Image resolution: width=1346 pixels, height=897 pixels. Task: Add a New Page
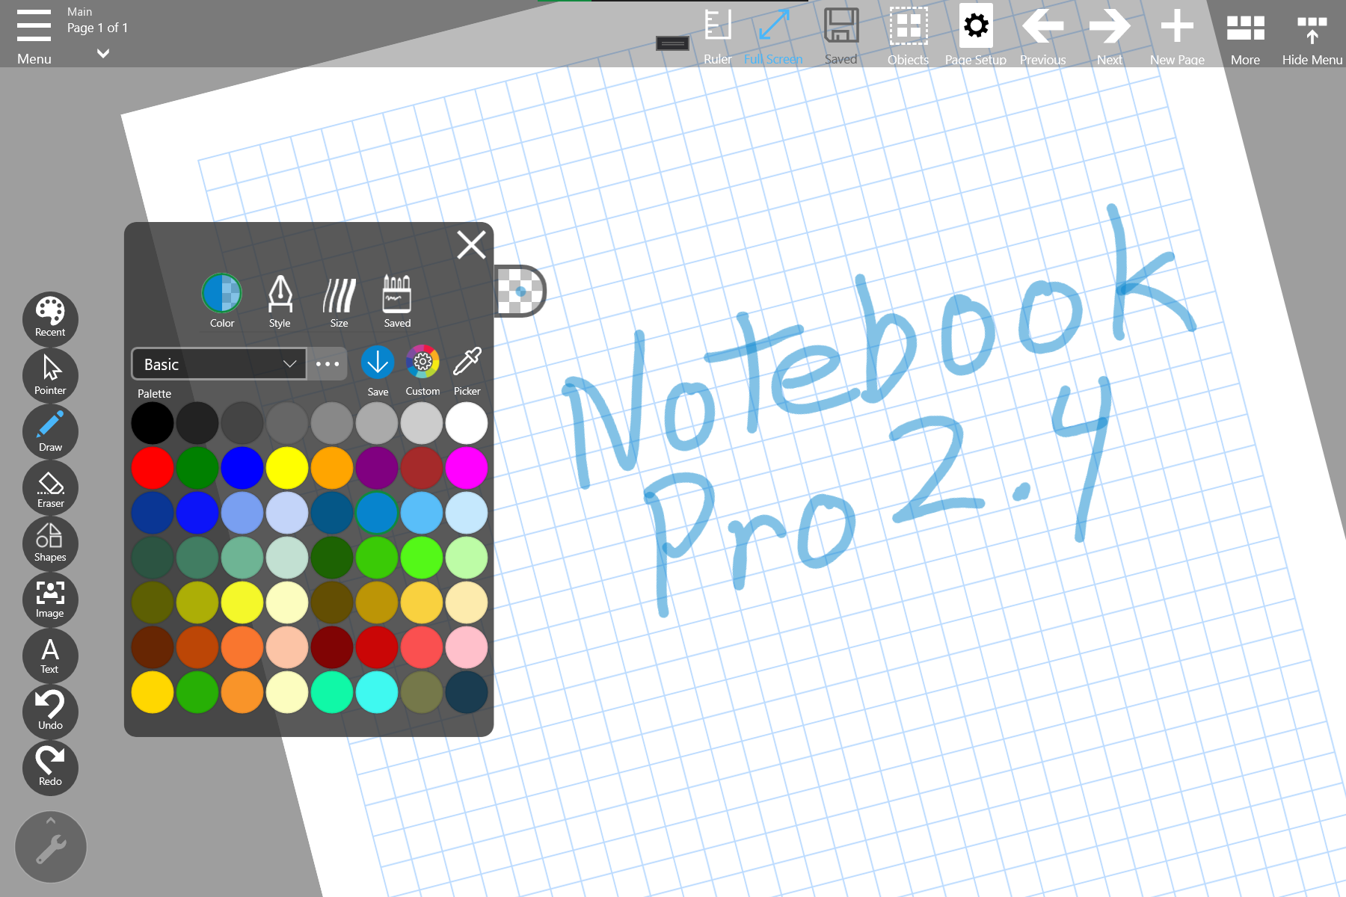click(x=1177, y=34)
